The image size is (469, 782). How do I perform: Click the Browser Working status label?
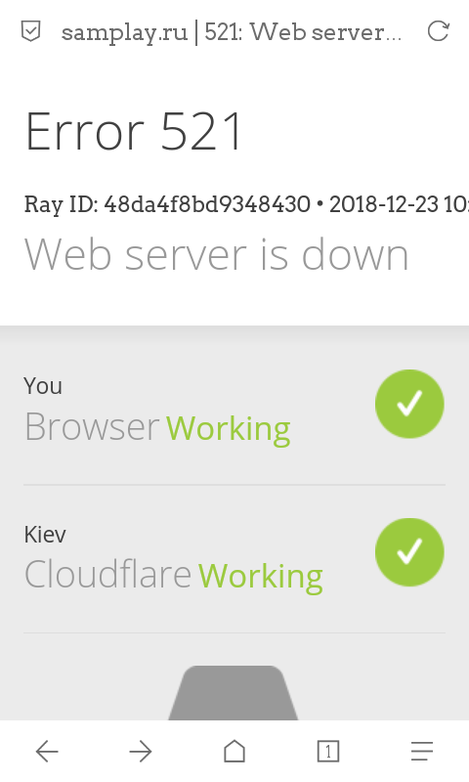tap(157, 428)
